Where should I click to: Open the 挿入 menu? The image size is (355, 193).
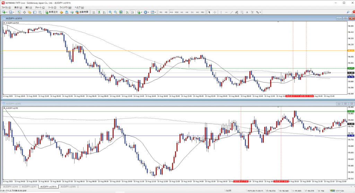coord(28,8)
